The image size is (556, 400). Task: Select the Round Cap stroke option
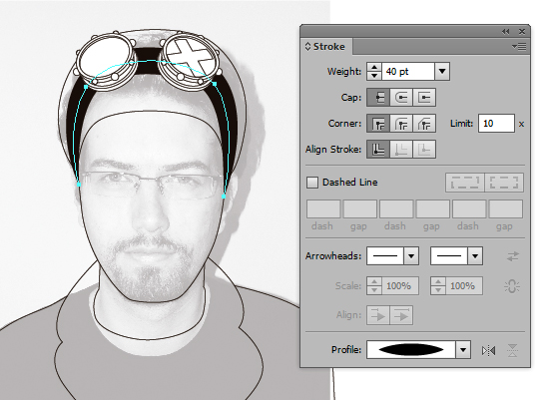click(x=401, y=98)
